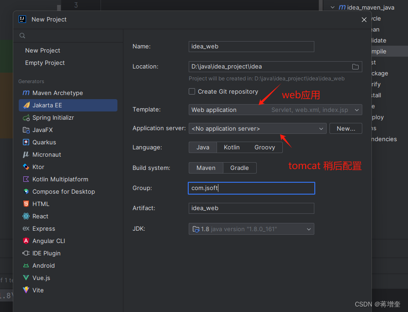The image size is (408, 312).
Task: Select the Maven Archetype list item
Action: (68, 93)
